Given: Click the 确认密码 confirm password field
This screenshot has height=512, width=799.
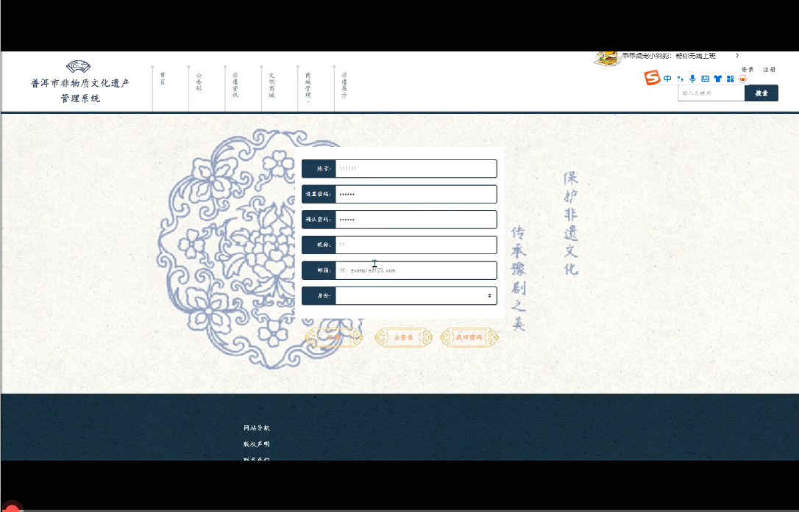Looking at the screenshot, I should tap(416, 220).
